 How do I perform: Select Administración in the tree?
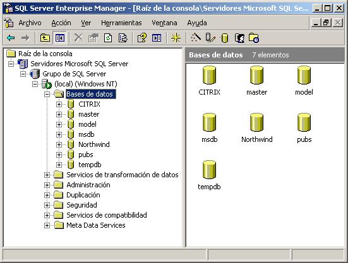click(88, 185)
